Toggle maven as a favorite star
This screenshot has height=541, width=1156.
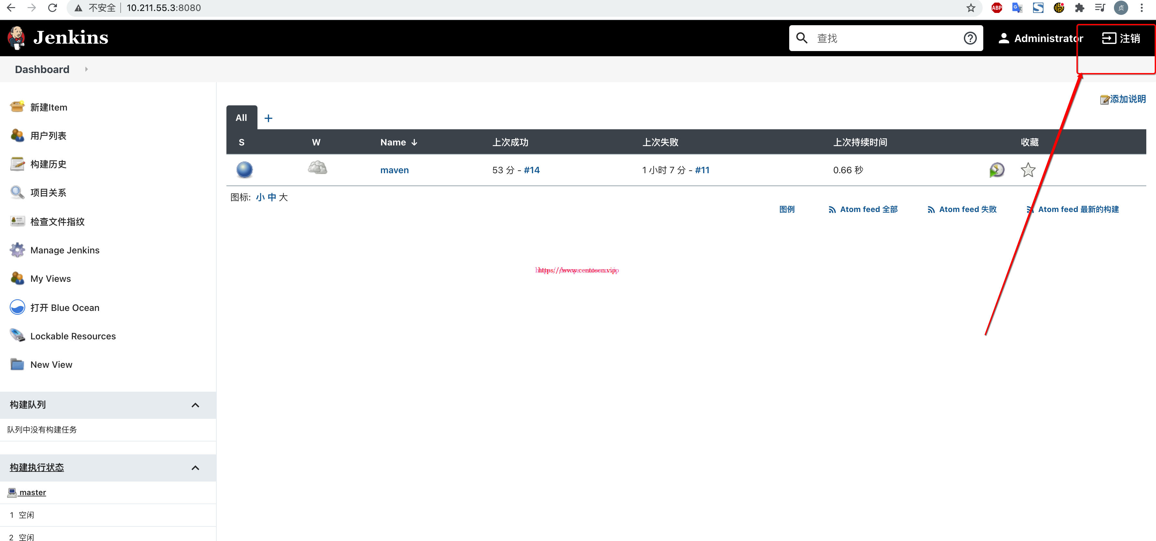pyautogui.click(x=1028, y=170)
